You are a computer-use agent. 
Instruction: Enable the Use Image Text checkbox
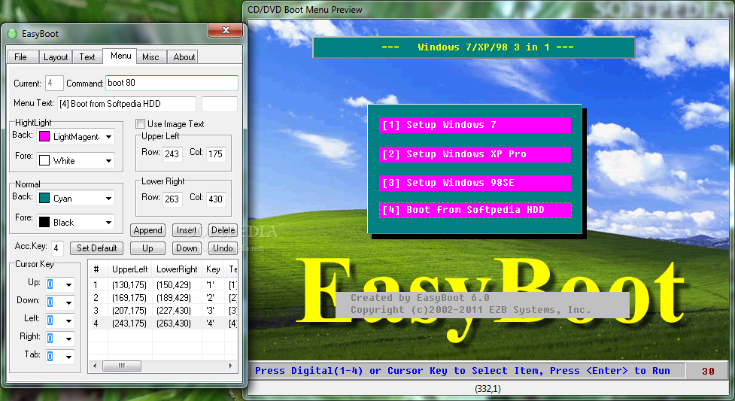pyautogui.click(x=140, y=124)
